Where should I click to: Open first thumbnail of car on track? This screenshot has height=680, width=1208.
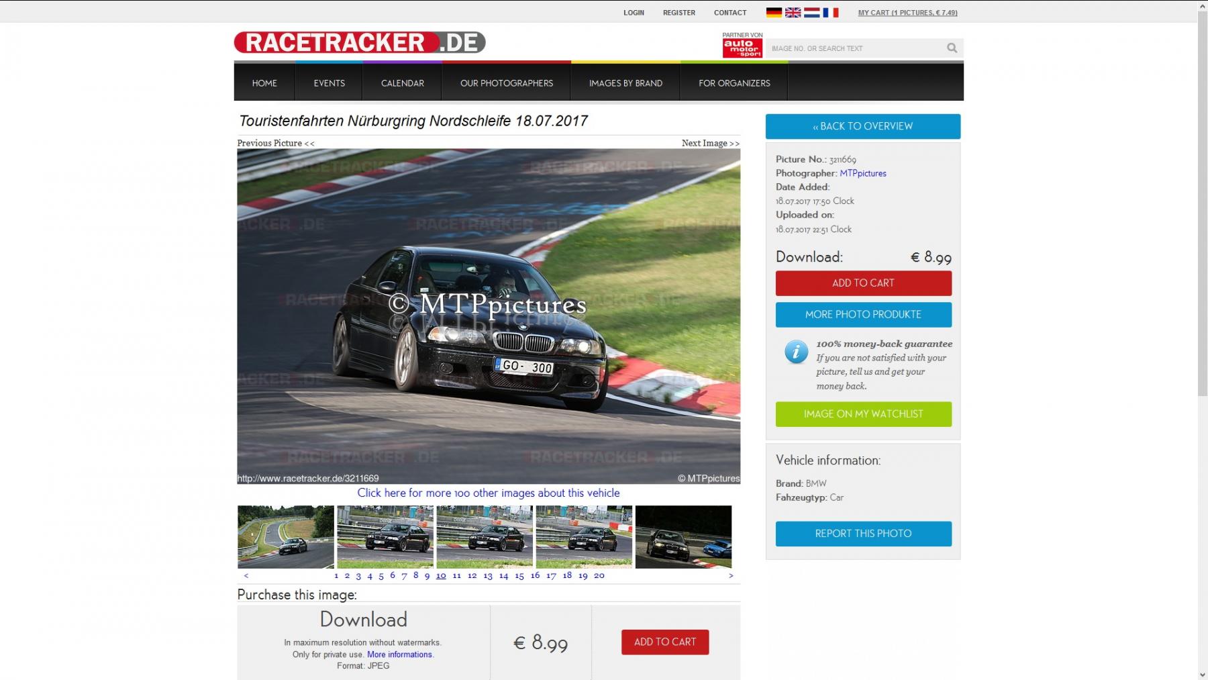(286, 537)
